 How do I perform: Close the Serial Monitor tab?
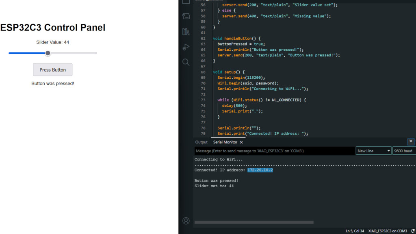tap(241, 142)
